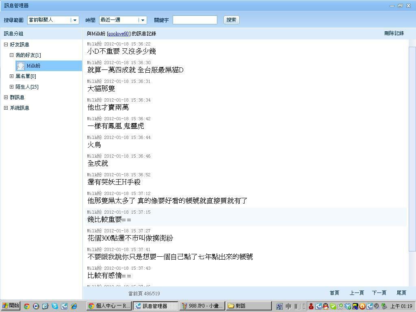The height and width of the screenshot is (312, 416).
Task: Open the Dropbox tray icon
Action: click(348, 306)
